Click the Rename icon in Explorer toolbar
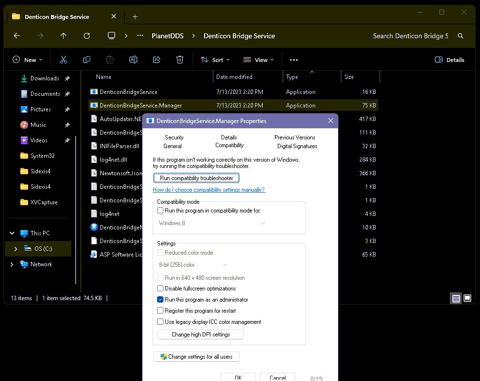This screenshot has height=381, width=480. click(133, 60)
